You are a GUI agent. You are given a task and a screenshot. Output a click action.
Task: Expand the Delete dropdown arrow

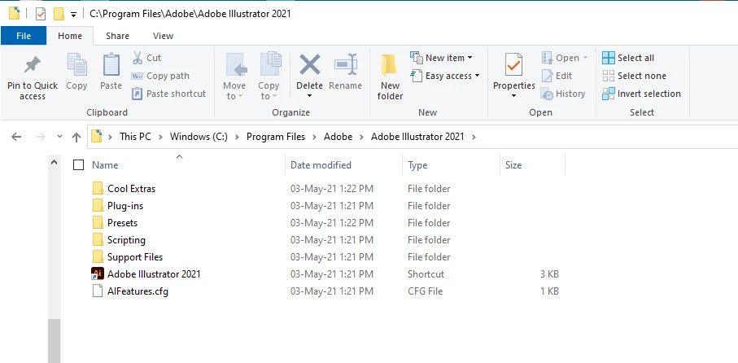(x=310, y=96)
